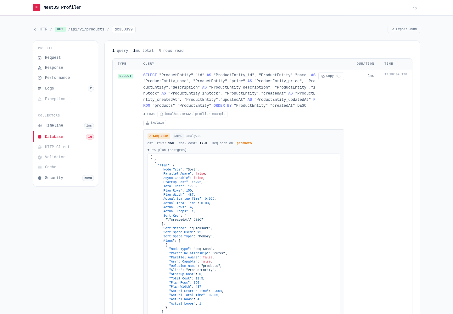
Task: Click the "4 rows read" summary
Action: coord(171,51)
